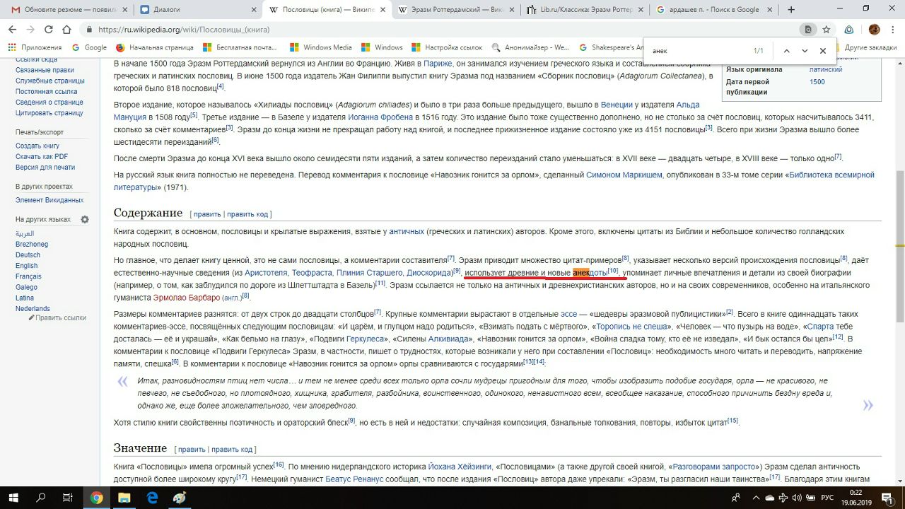The image size is (905, 509).
Task: Click the РУС keyboard language indicator
Action: 827,498
